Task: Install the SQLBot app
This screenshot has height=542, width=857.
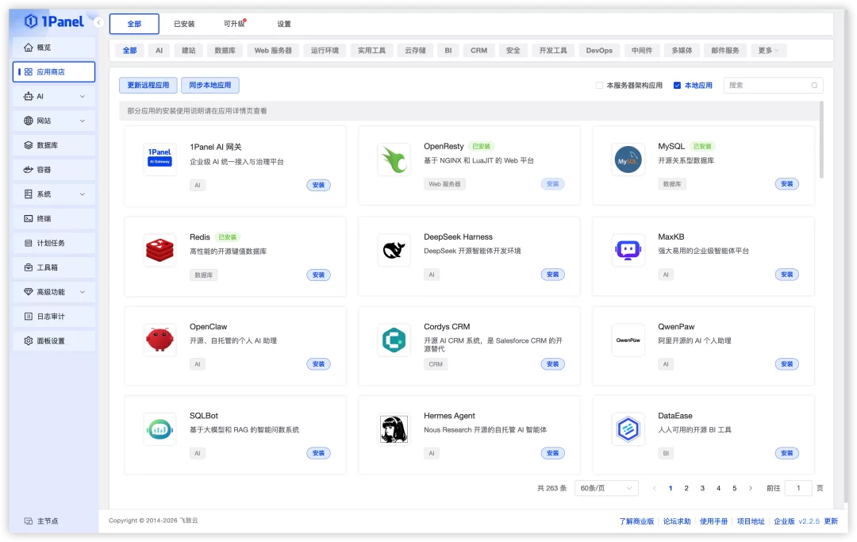Action: click(318, 453)
